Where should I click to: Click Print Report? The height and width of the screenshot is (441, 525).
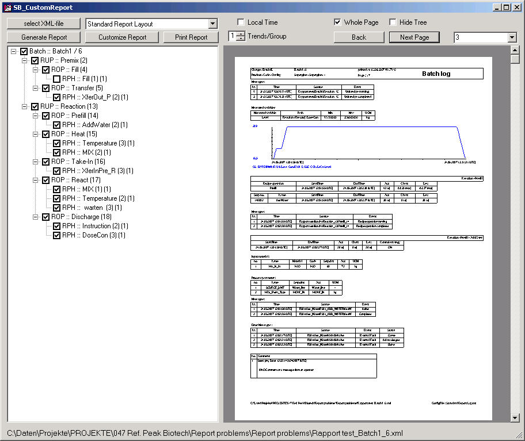click(190, 37)
